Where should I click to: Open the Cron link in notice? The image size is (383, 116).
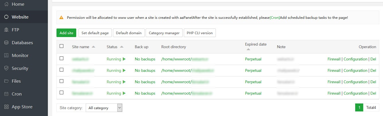coord(275,18)
